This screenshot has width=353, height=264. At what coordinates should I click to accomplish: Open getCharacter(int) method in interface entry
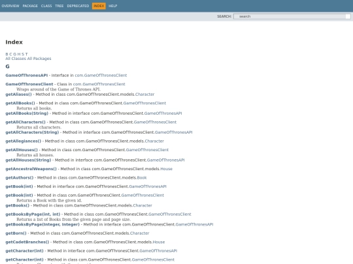[x=25, y=251]
